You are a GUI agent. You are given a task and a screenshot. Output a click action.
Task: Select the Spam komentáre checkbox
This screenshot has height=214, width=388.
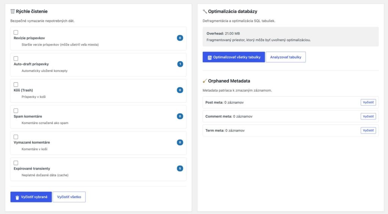(x=16, y=111)
